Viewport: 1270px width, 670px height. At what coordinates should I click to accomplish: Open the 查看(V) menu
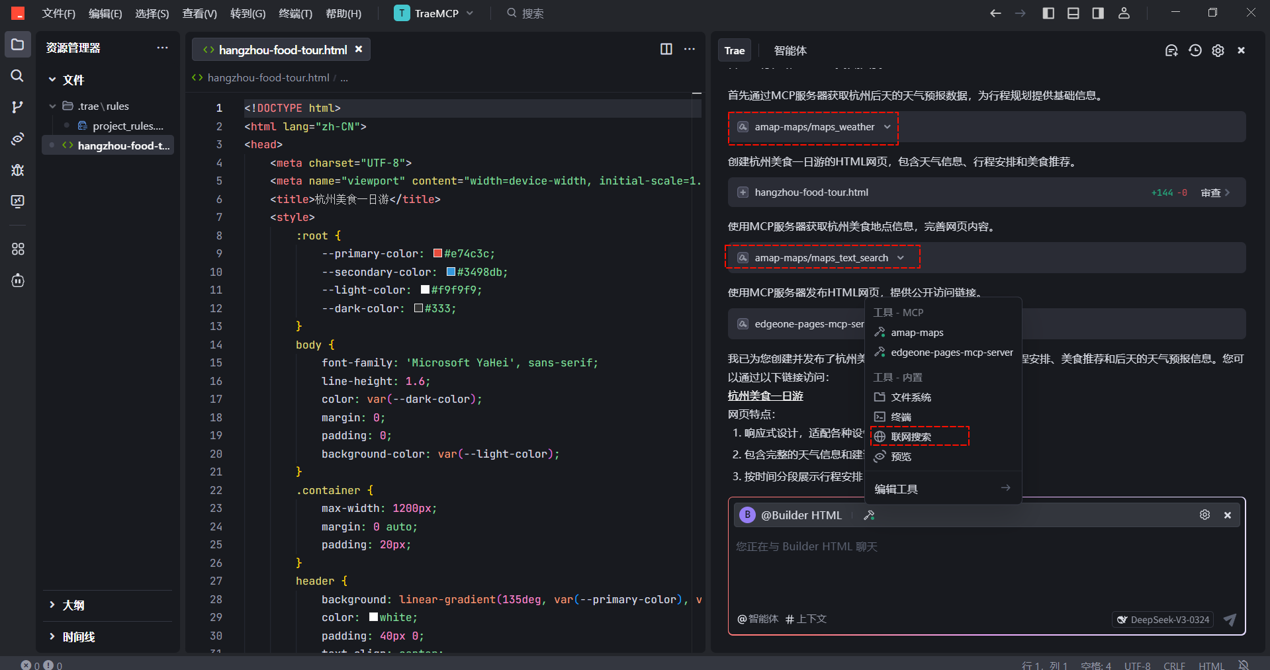point(200,13)
